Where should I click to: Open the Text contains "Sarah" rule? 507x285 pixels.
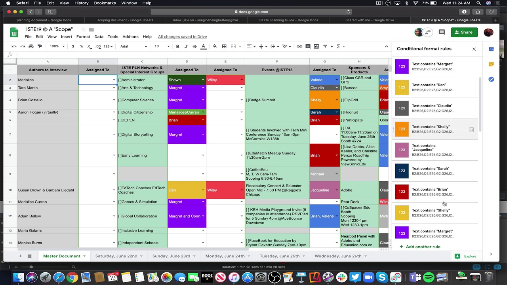(x=436, y=171)
